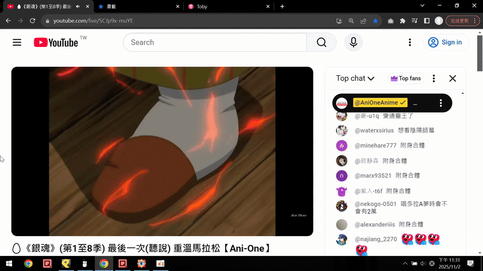Image resolution: width=483 pixels, height=271 pixels.
Task: Bookmark this page with the star icon
Action: click(x=375, y=20)
